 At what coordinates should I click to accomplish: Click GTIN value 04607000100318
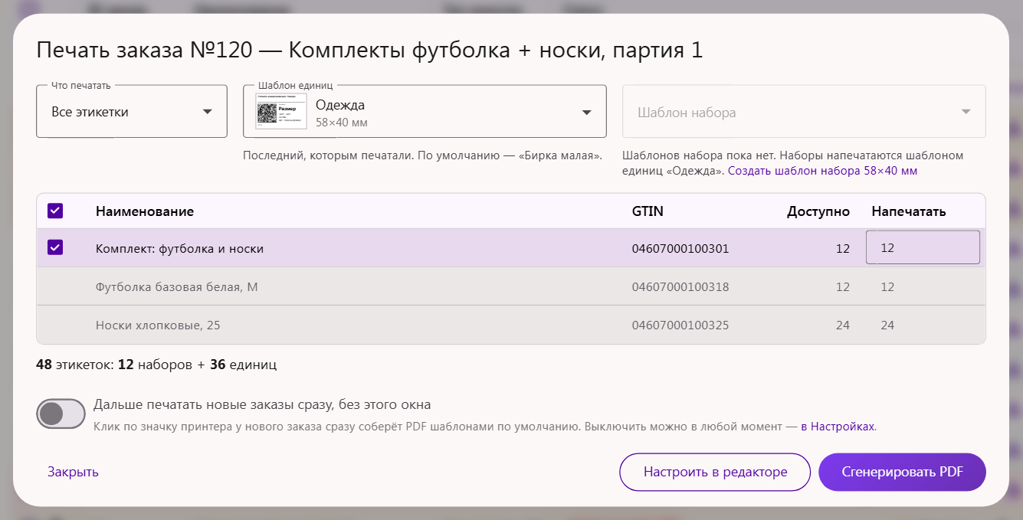[680, 286]
